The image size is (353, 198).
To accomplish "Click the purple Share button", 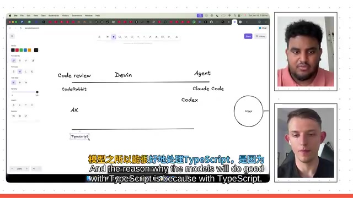I will 248,36.
